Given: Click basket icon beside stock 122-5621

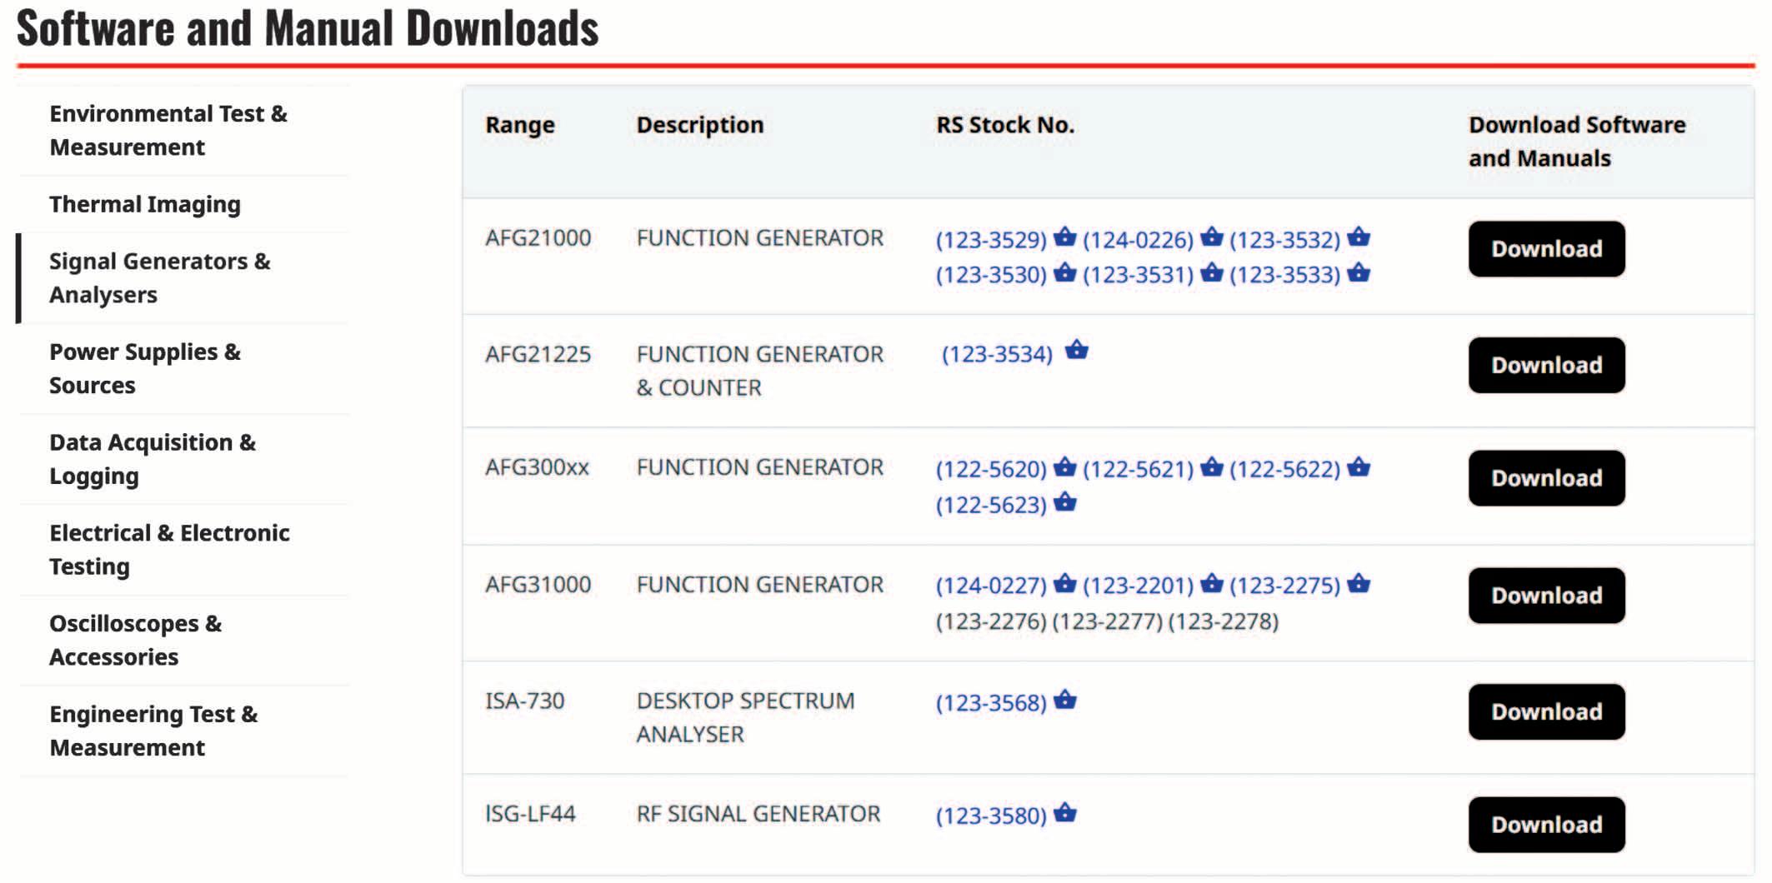Looking at the screenshot, I should click(1211, 467).
